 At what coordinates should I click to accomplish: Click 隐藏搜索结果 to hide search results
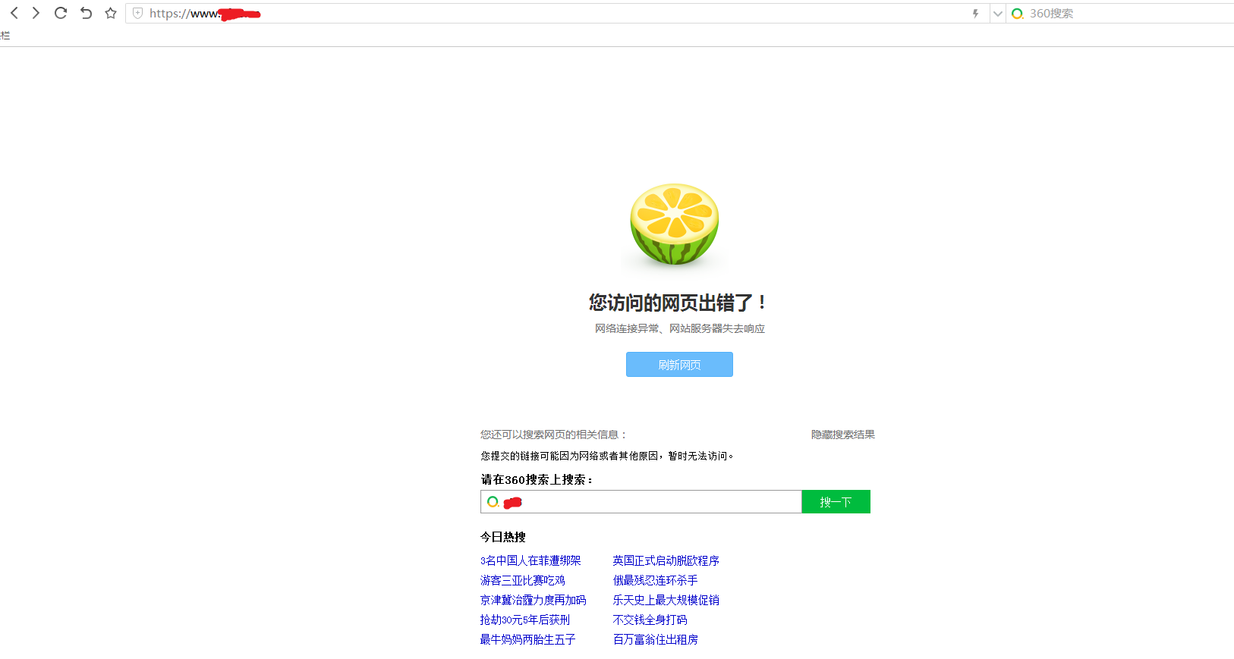click(x=843, y=435)
